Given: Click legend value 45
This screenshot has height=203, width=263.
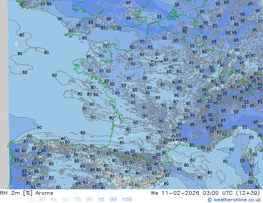Looking at the screenshot, I should 54,200.
